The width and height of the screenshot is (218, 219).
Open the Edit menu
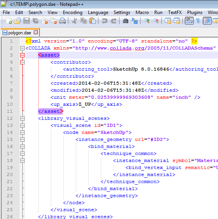(x=19, y=12)
